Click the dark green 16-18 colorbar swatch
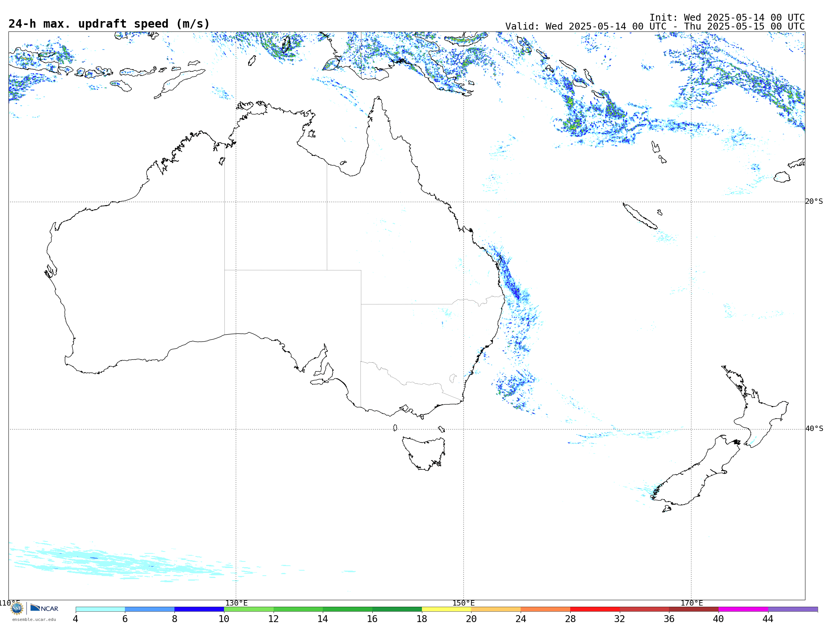Image resolution: width=830 pixels, height=624 pixels. [x=397, y=609]
